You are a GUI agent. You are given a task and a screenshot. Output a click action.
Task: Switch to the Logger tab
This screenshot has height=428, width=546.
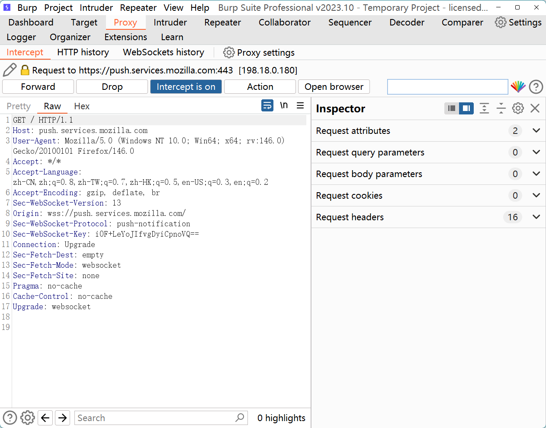21,37
